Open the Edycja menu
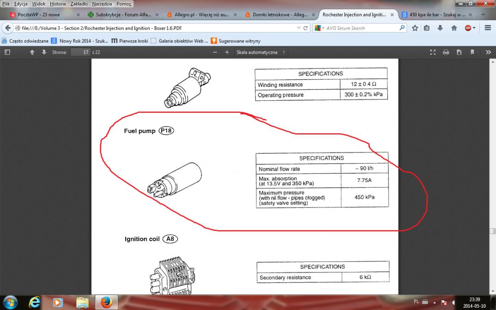The height and width of the screenshot is (310, 496). 21,4
